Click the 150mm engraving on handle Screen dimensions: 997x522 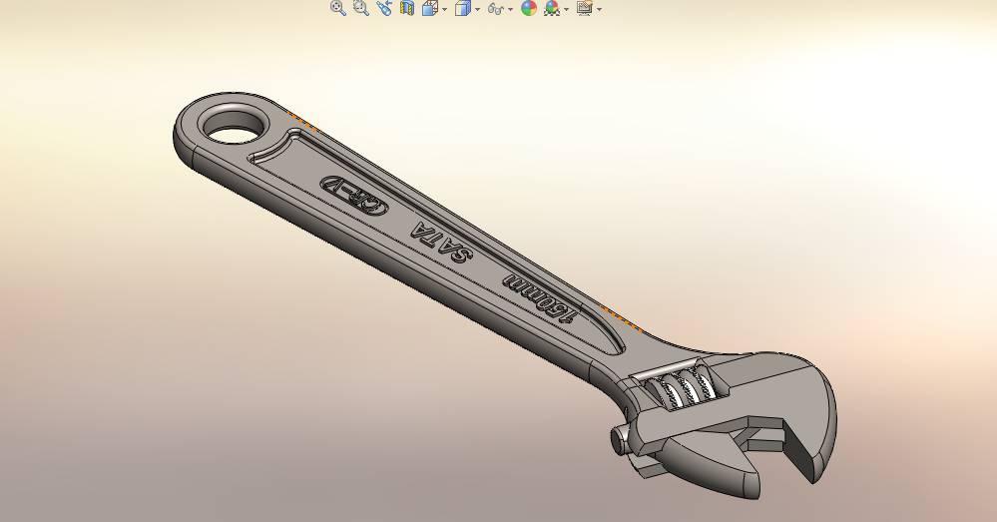tap(541, 299)
